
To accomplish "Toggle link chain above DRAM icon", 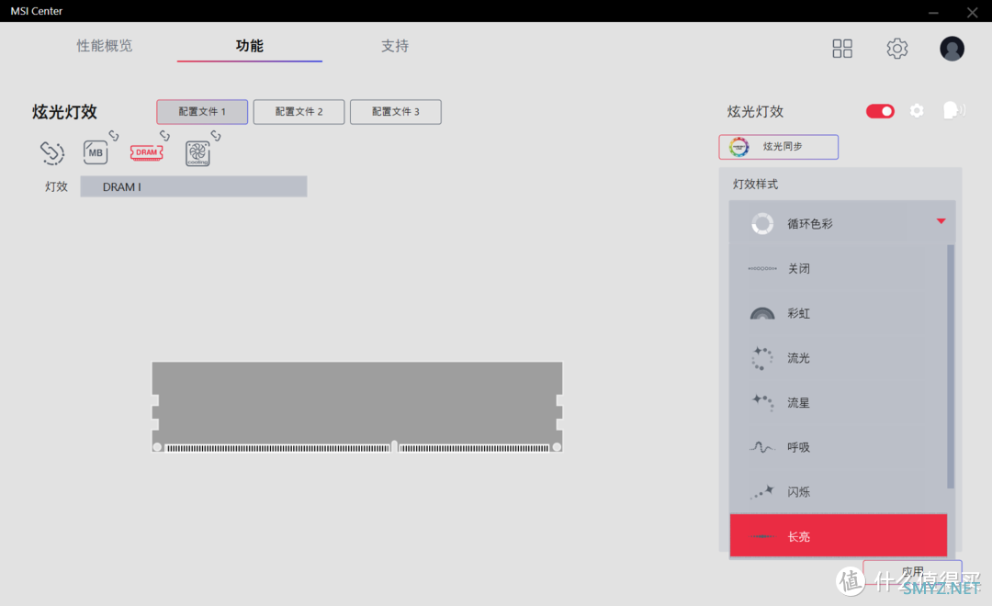I will [x=164, y=135].
